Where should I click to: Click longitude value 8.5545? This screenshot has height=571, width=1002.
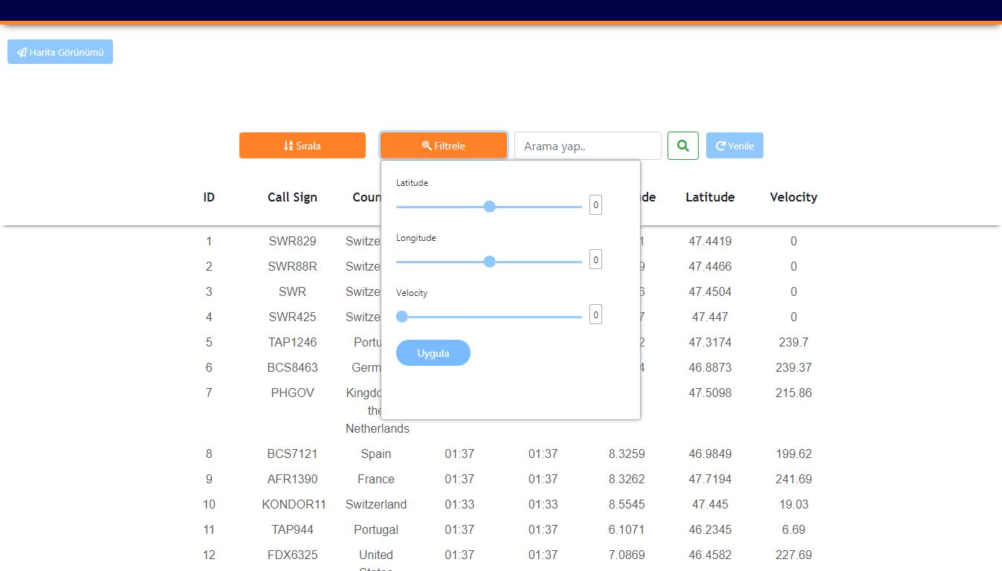point(627,504)
